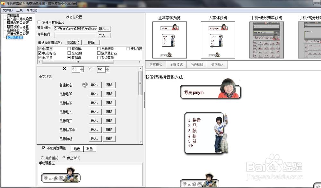Click the right arrow of button list scrollbar
The width and height of the screenshot is (321, 188).
click(x=140, y=62)
